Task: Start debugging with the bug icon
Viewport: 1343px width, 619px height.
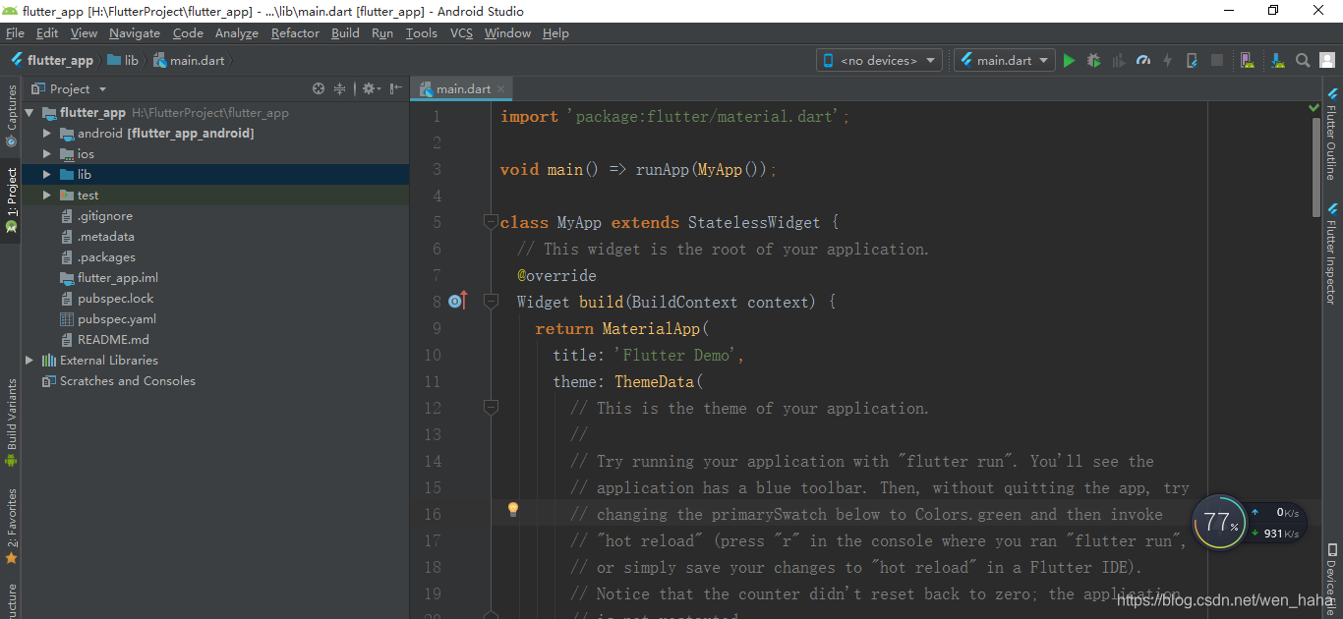Action: click(x=1093, y=60)
